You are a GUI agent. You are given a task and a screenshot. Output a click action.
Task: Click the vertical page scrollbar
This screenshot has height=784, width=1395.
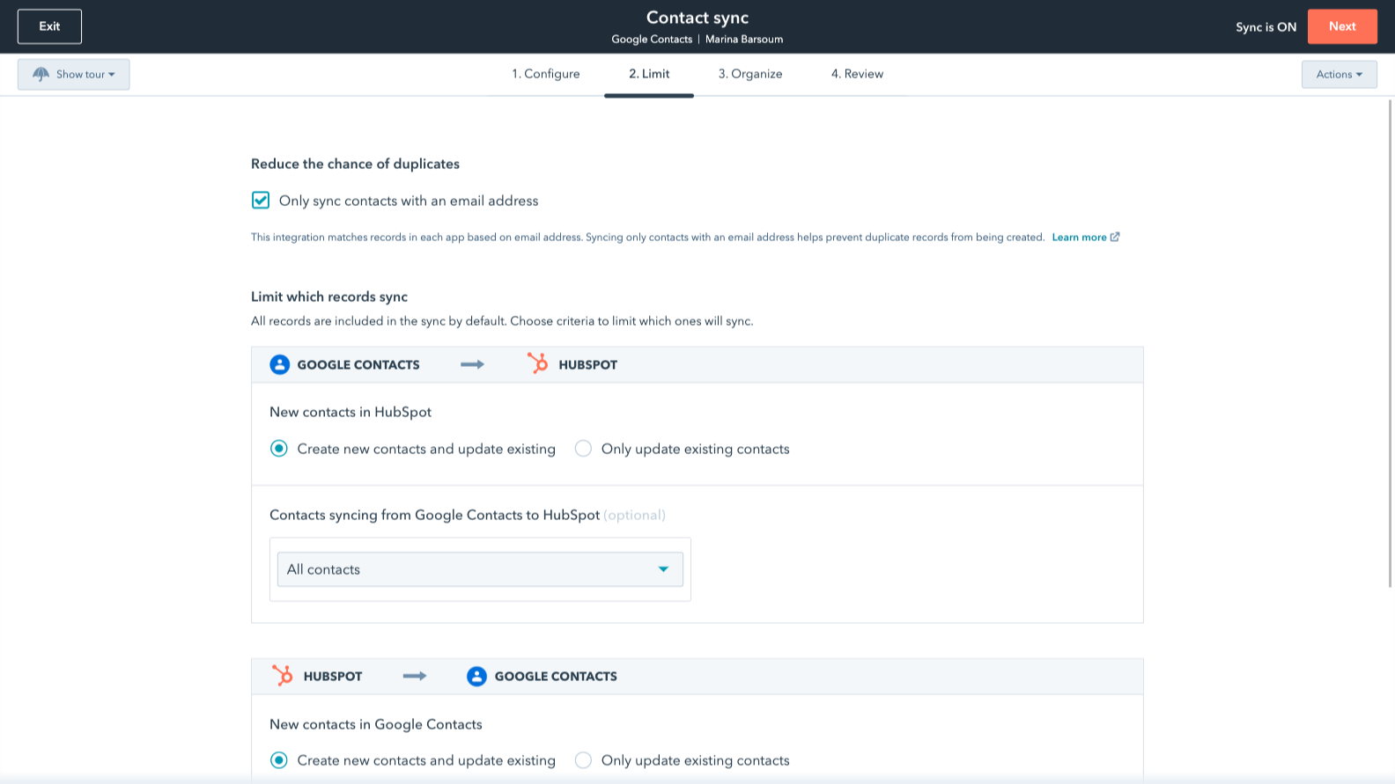[1390, 343]
